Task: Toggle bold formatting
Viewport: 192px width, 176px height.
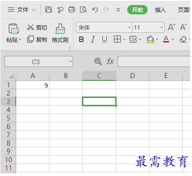Action: [81, 39]
